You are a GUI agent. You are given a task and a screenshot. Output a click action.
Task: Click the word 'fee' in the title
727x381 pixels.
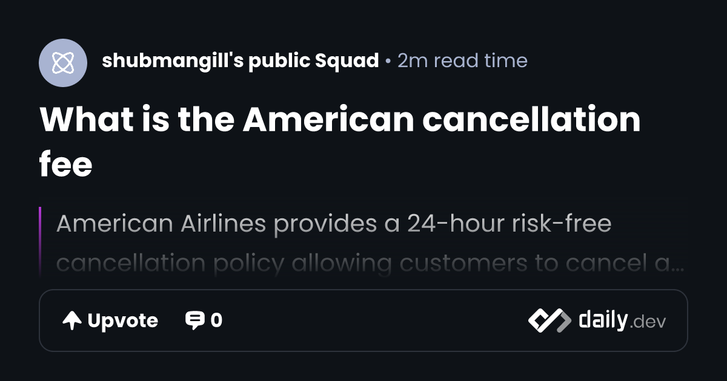pos(66,164)
